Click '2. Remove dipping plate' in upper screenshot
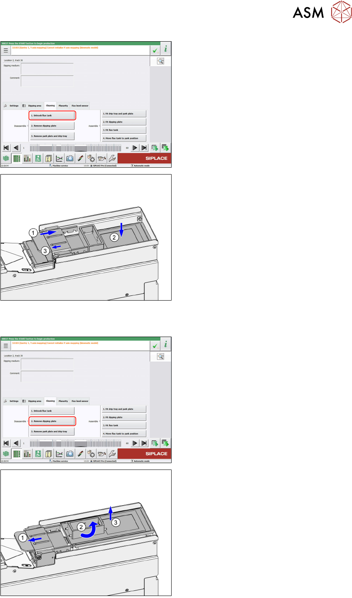This screenshot has width=352, height=598. click(x=52, y=126)
